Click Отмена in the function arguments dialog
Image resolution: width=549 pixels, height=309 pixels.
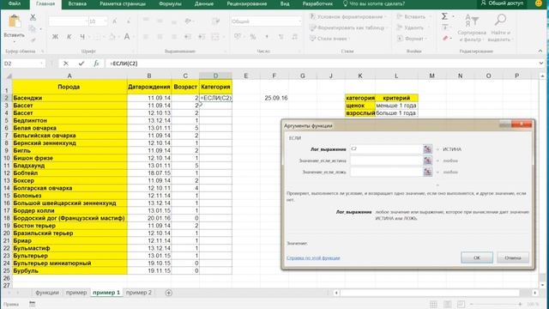[x=513, y=257]
